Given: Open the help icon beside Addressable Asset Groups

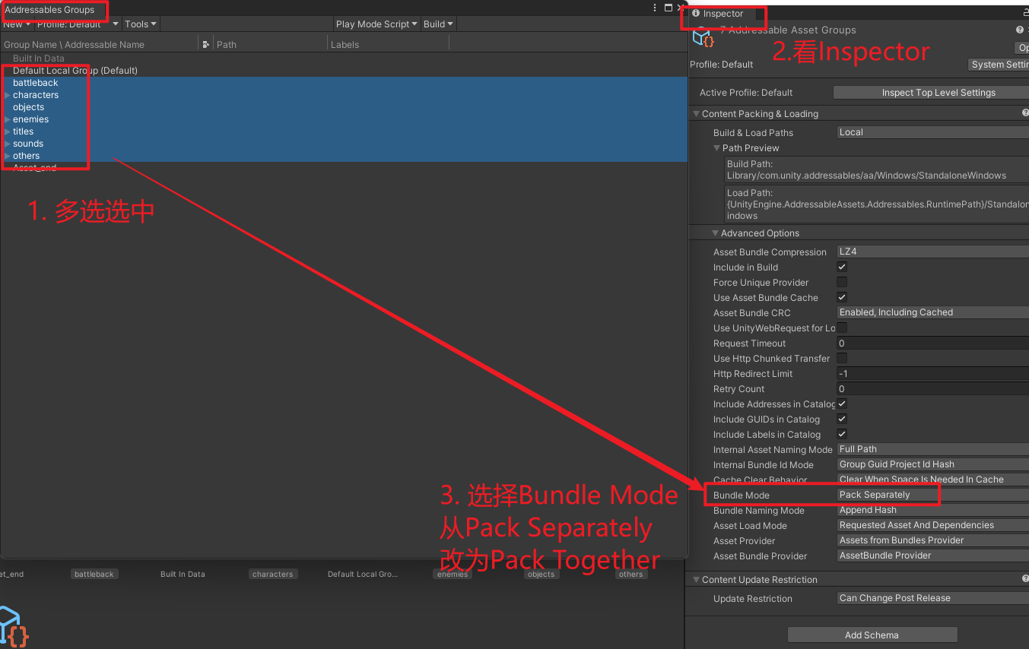Looking at the screenshot, I should 1020,30.
